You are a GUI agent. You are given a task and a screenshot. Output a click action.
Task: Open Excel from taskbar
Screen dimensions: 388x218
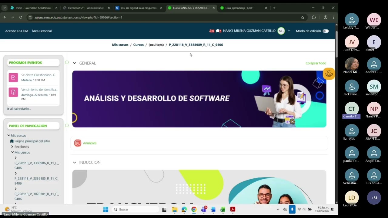click(223, 209)
